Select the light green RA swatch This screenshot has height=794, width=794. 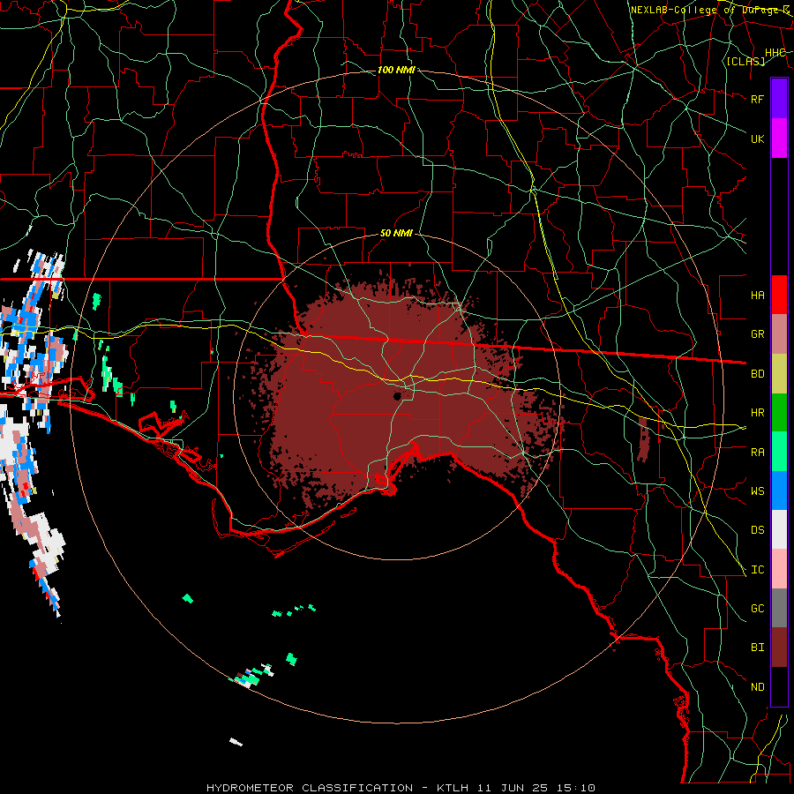coord(779,452)
